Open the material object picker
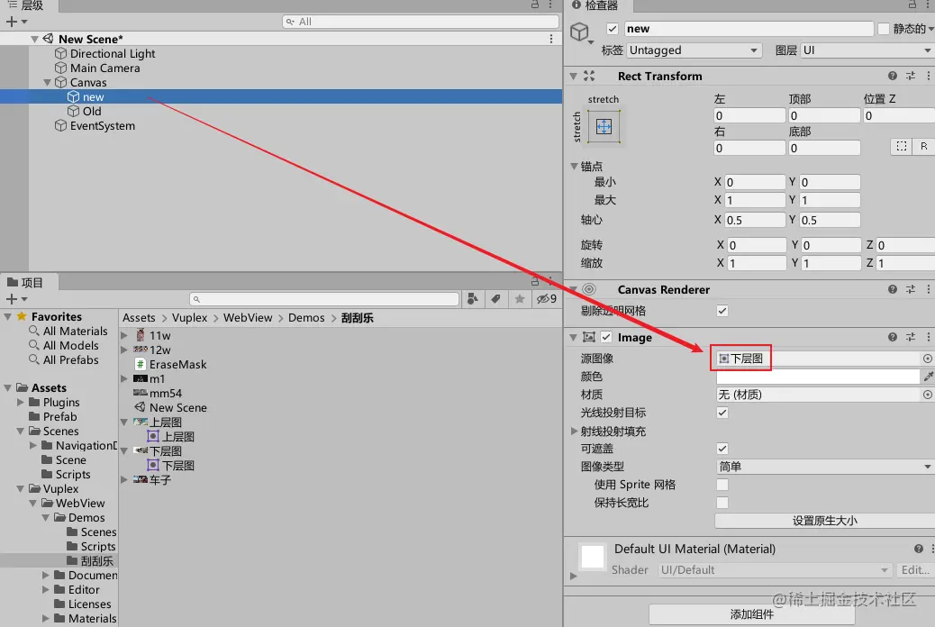The height and width of the screenshot is (627, 935). click(927, 395)
